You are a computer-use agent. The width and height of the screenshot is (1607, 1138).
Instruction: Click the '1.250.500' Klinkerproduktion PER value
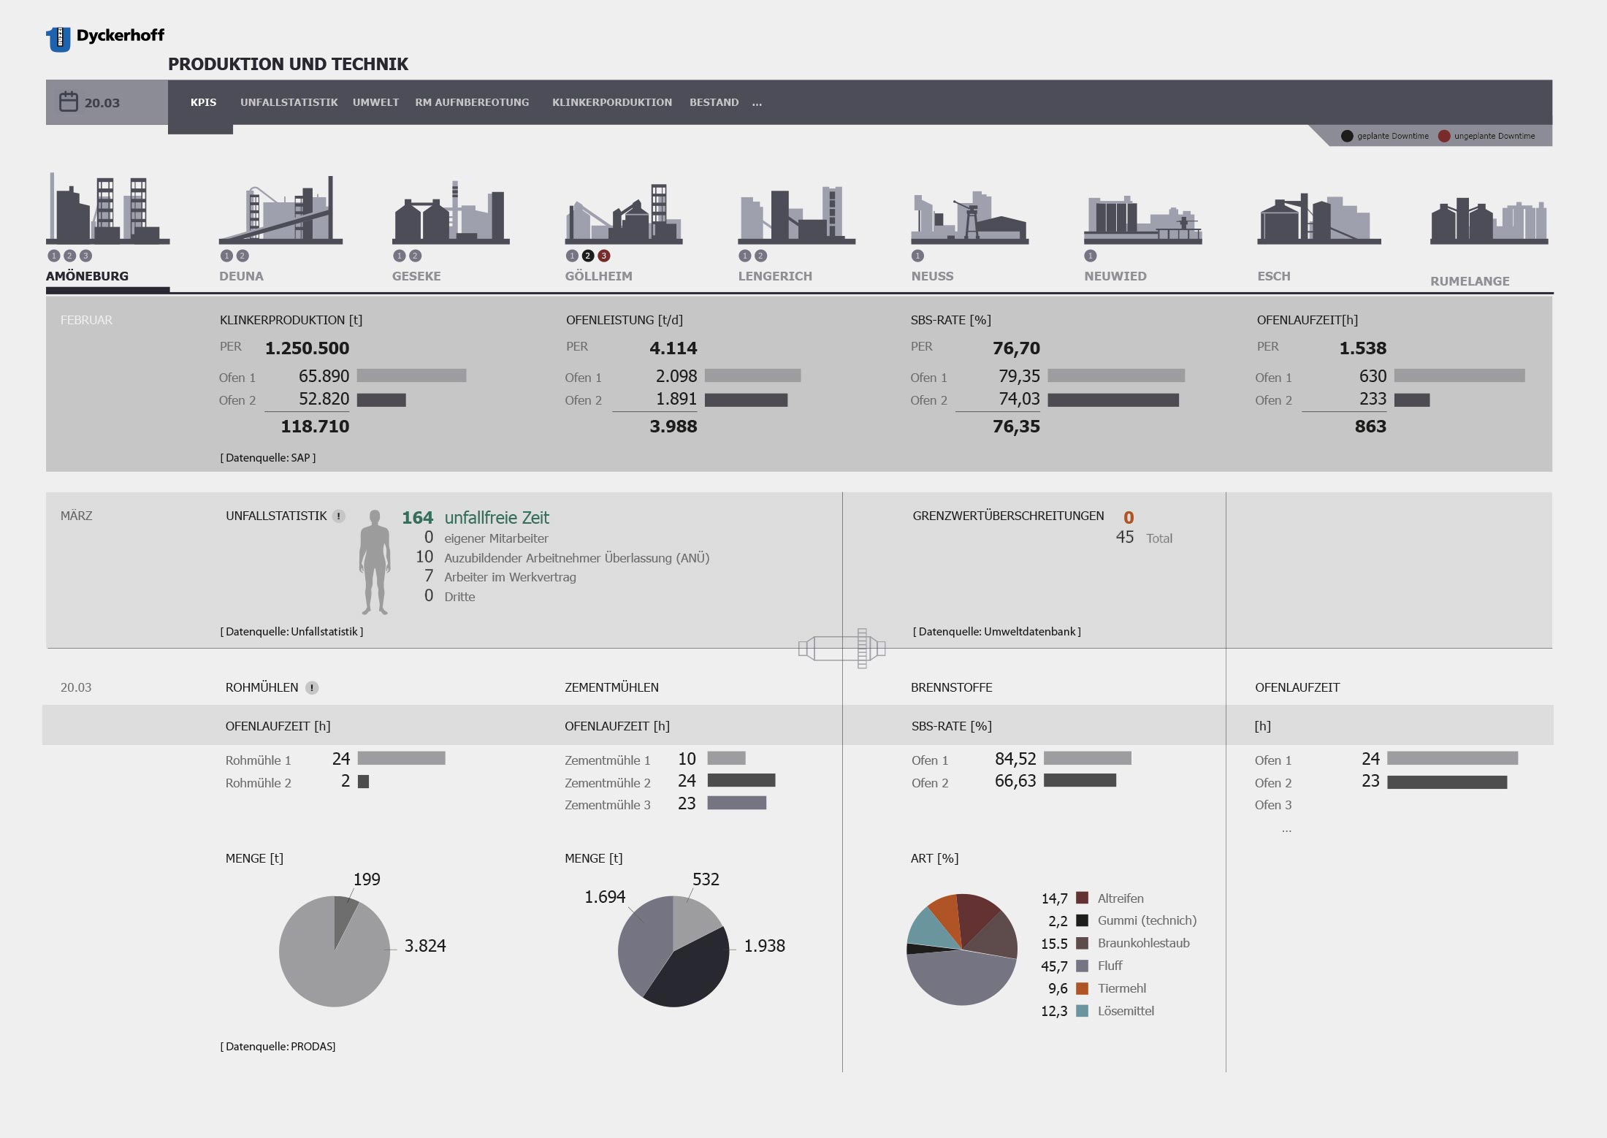click(x=307, y=348)
